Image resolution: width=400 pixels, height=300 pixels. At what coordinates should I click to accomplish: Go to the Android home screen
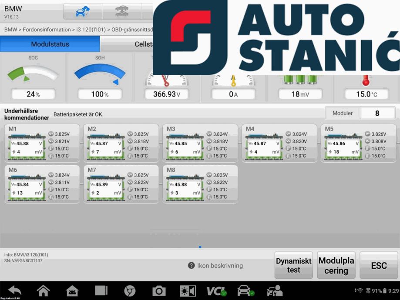[x=44, y=290]
